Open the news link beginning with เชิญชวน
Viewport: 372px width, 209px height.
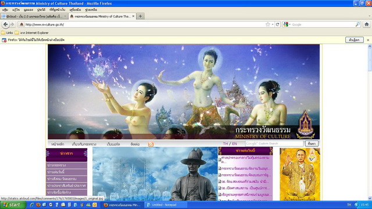click(x=246, y=194)
